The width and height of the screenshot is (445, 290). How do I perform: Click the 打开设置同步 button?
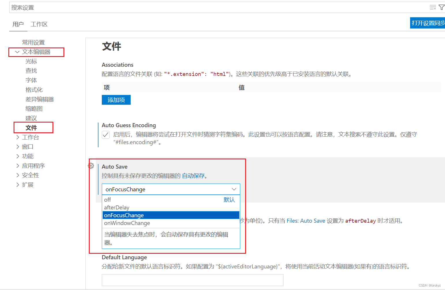click(x=428, y=23)
